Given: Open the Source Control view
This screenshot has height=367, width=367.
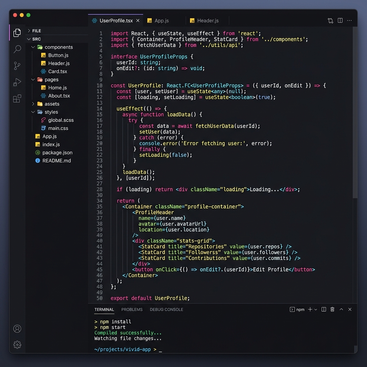Looking at the screenshot, I should (x=17, y=66).
